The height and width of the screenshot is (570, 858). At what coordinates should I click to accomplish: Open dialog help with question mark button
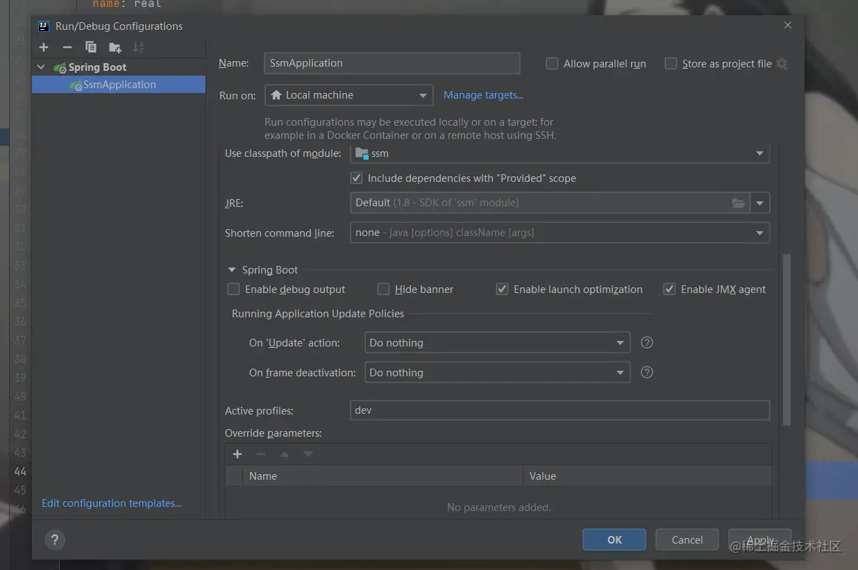tap(55, 539)
